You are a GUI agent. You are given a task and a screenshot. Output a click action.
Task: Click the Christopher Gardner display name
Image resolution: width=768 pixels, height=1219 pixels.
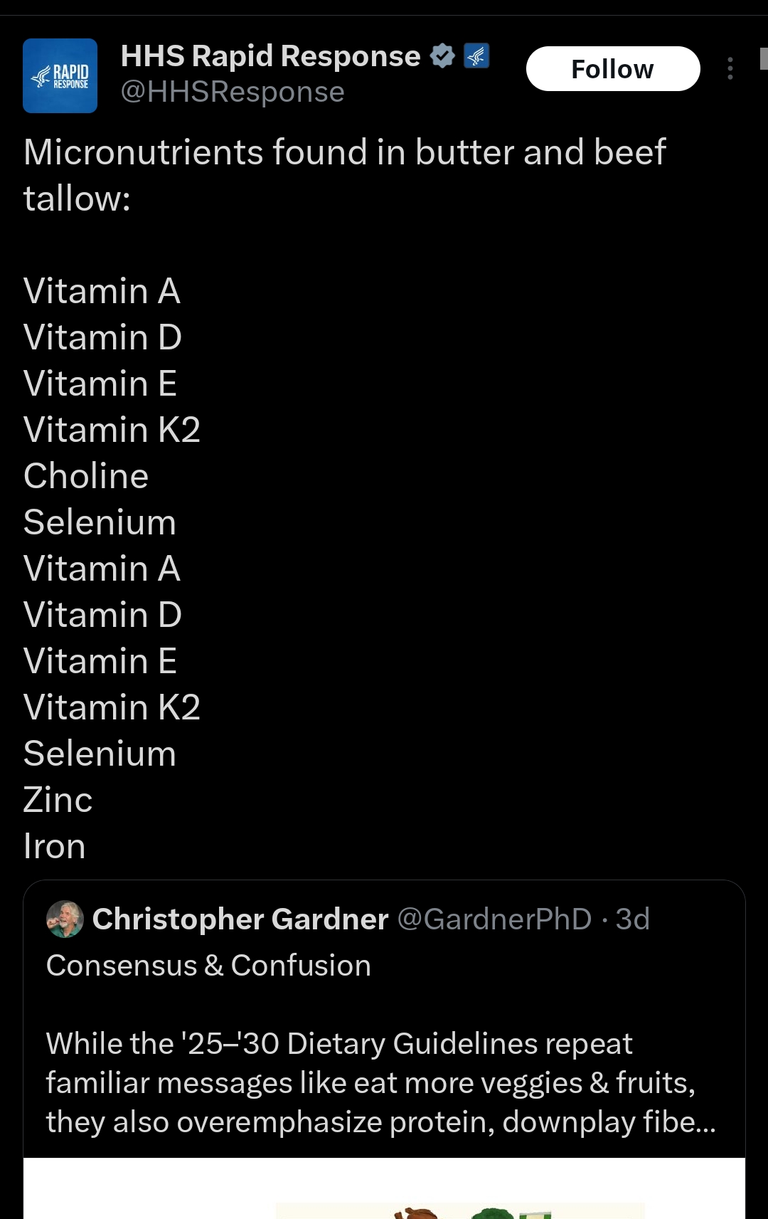[240, 919]
